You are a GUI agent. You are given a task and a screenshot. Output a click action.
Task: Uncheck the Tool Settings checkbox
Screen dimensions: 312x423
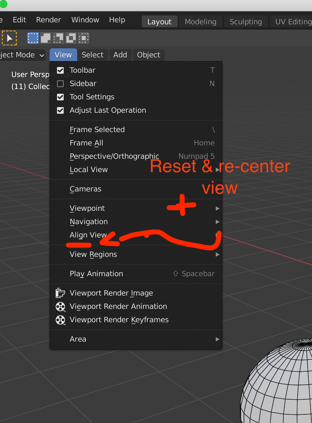coord(60,97)
